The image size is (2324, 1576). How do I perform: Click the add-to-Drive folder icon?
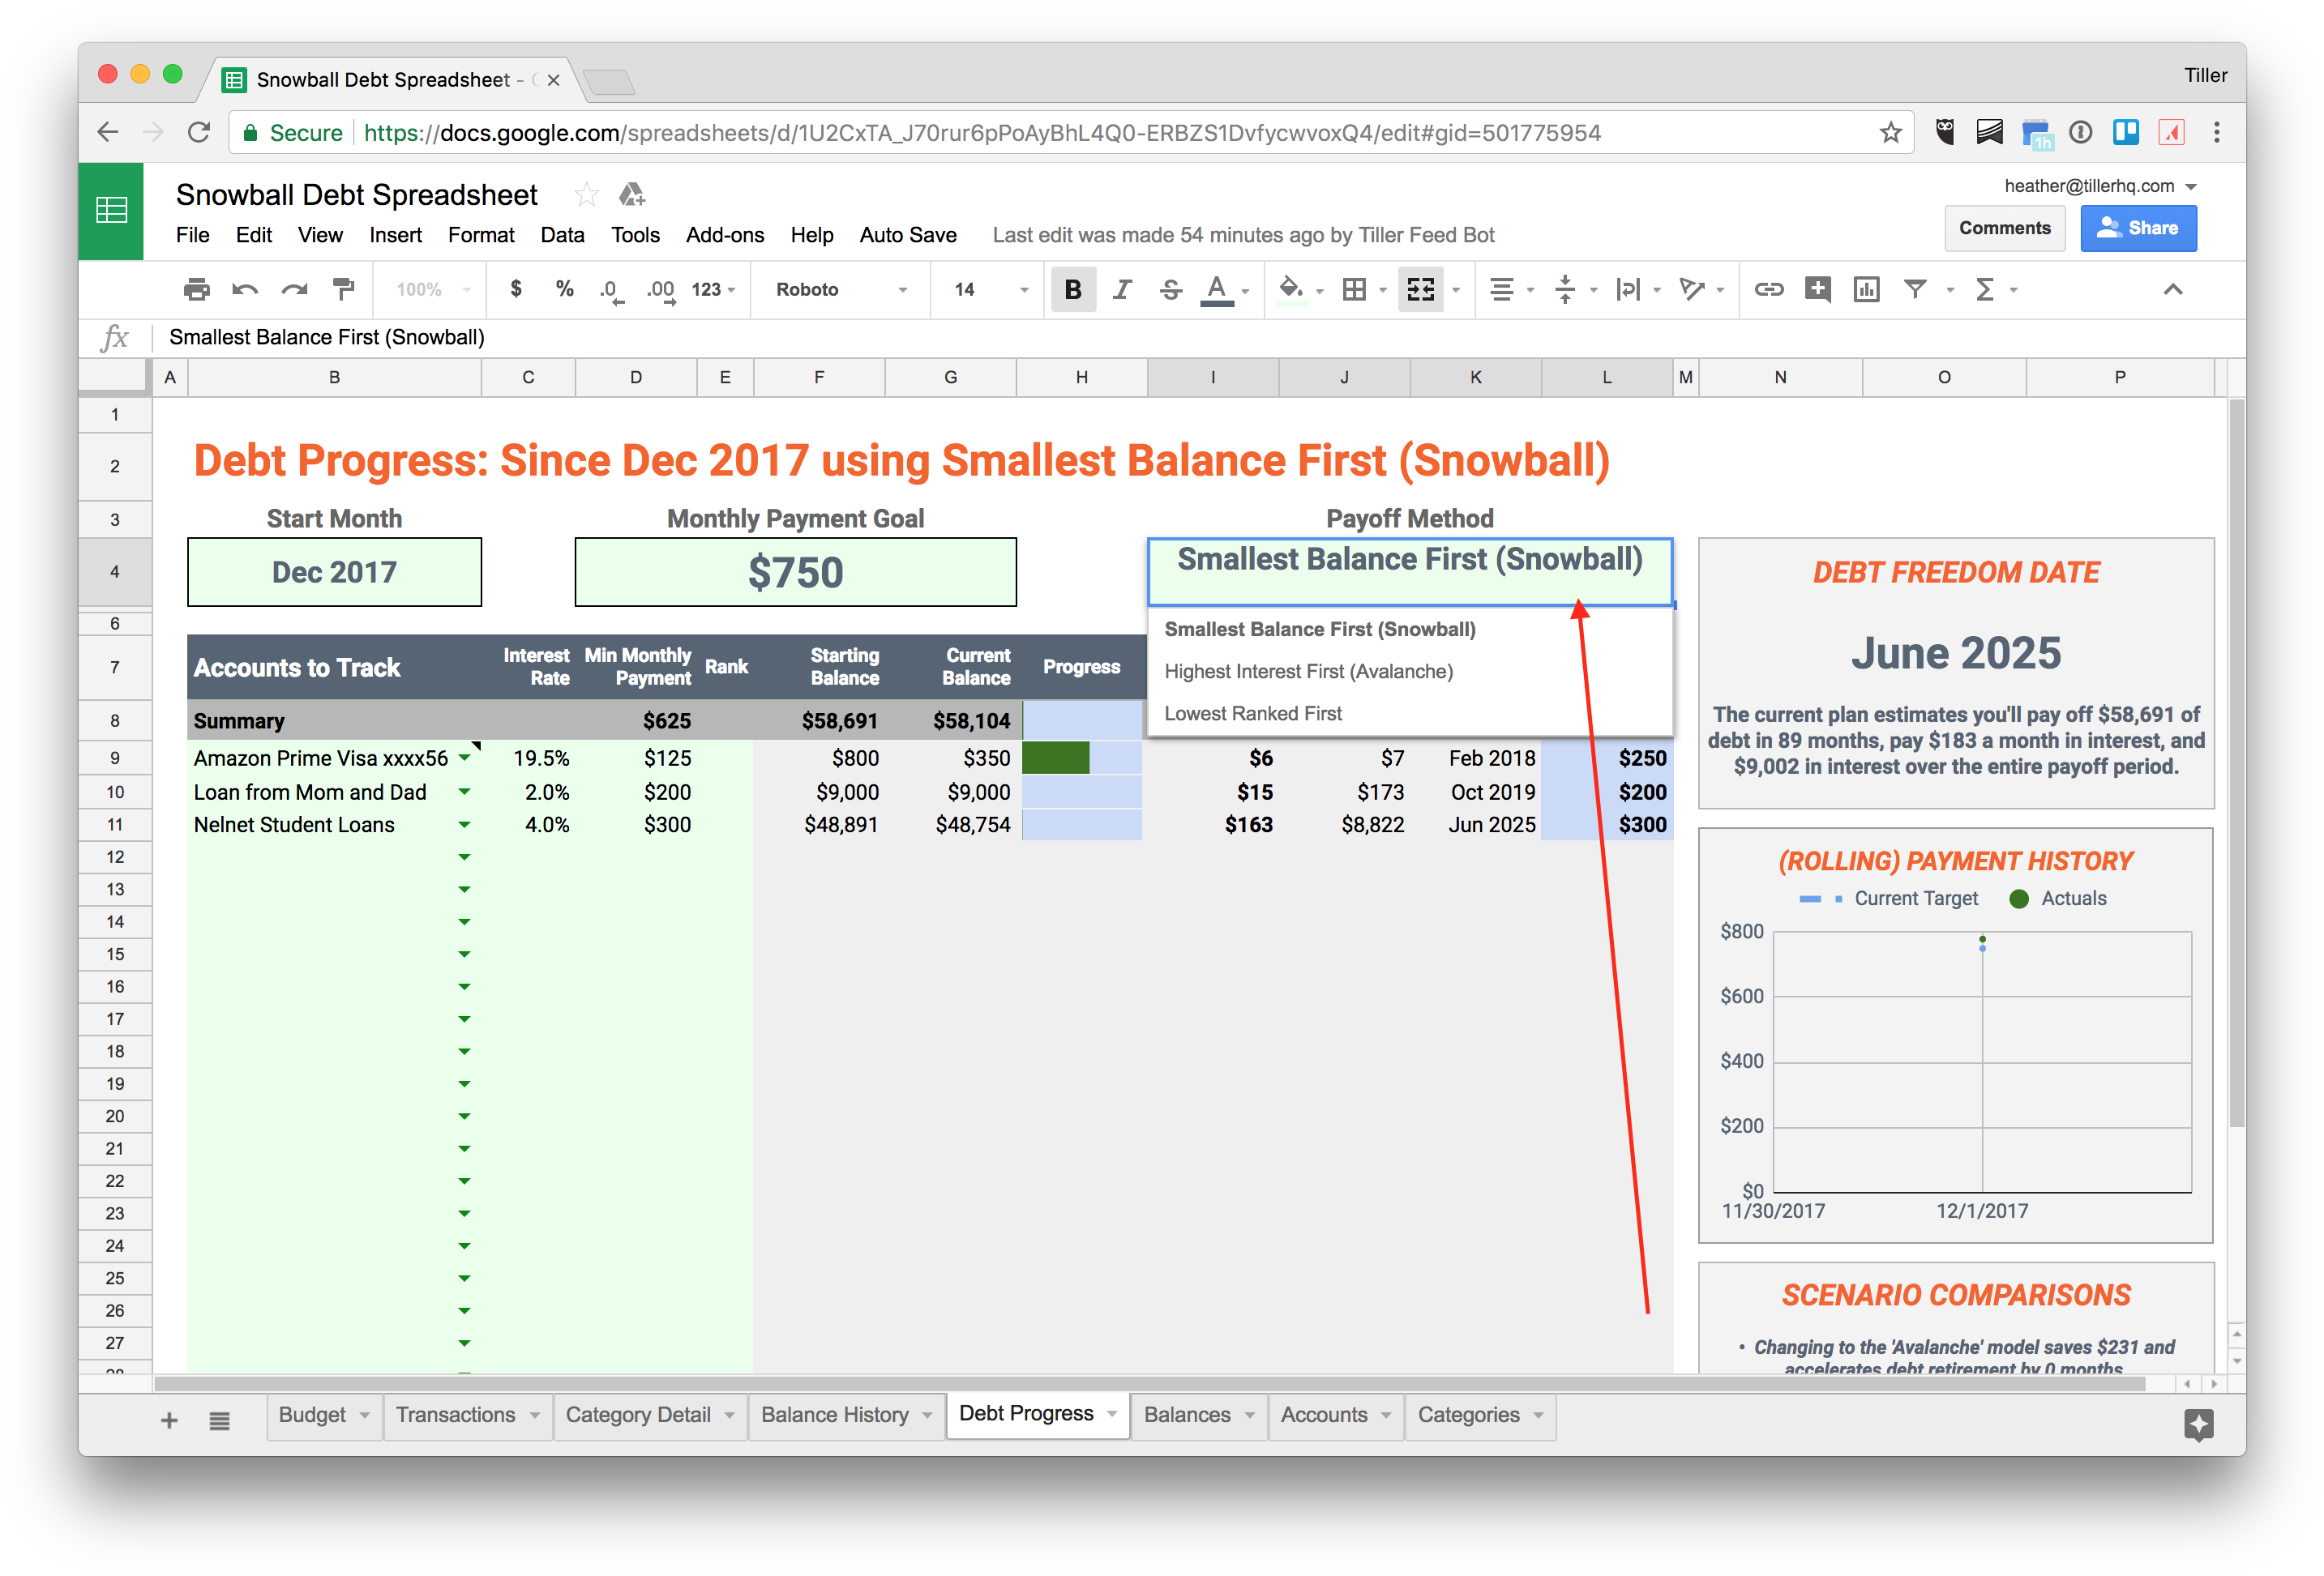point(632,194)
